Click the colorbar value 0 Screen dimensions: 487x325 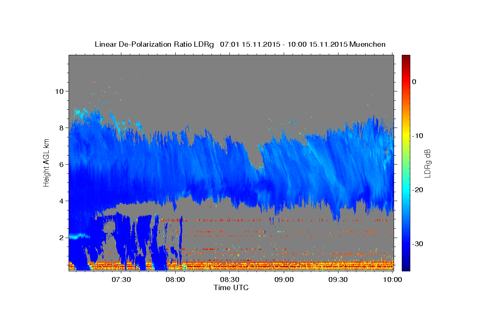[414, 82]
